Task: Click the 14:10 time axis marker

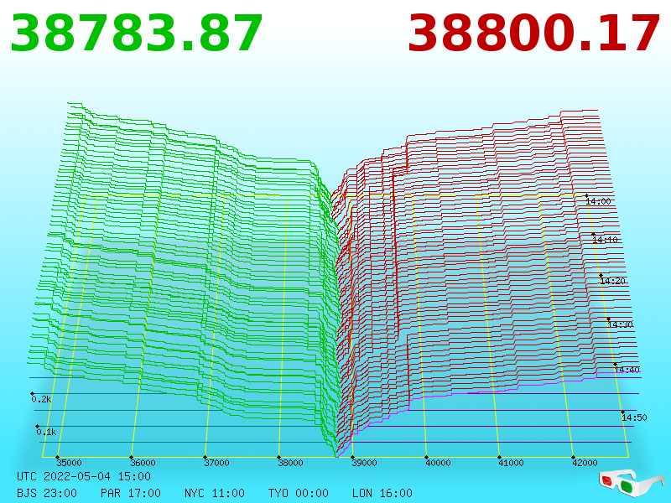Action: (x=605, y=240)
